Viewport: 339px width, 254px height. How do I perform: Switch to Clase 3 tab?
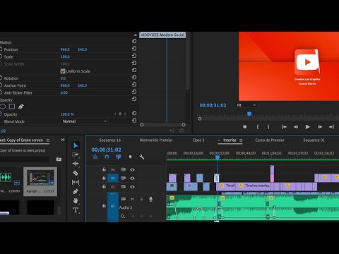coord(198,140)
